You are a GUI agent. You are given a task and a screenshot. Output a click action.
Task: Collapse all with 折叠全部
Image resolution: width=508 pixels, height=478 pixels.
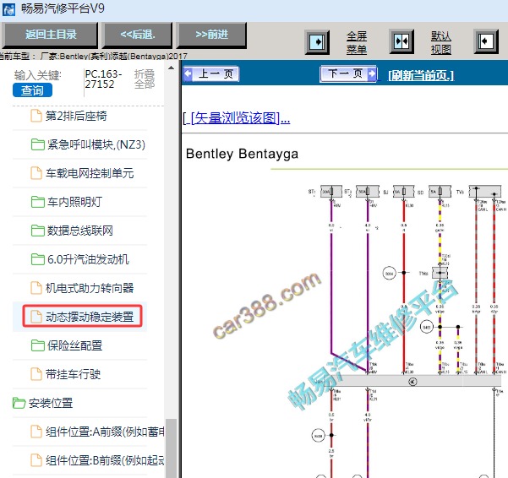[x=145, y=79]
